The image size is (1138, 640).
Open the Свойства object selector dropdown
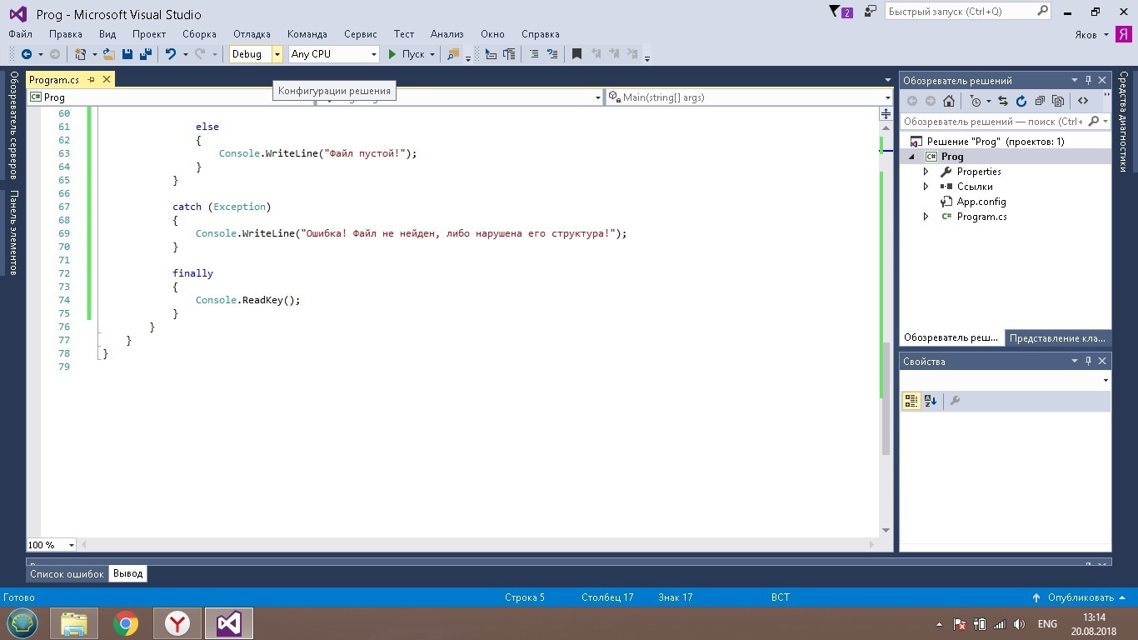1106,380
